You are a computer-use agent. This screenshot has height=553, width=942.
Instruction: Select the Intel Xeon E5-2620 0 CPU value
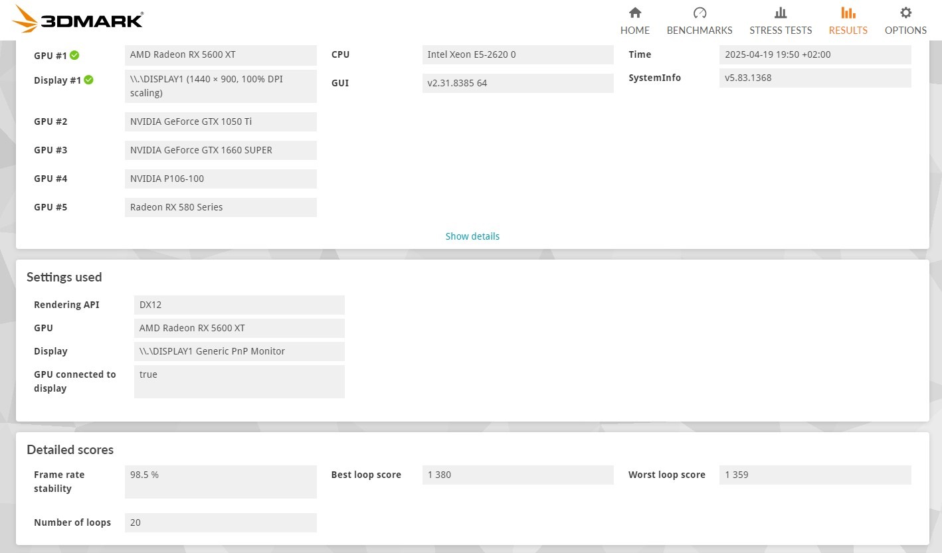[x=518, y=54]
